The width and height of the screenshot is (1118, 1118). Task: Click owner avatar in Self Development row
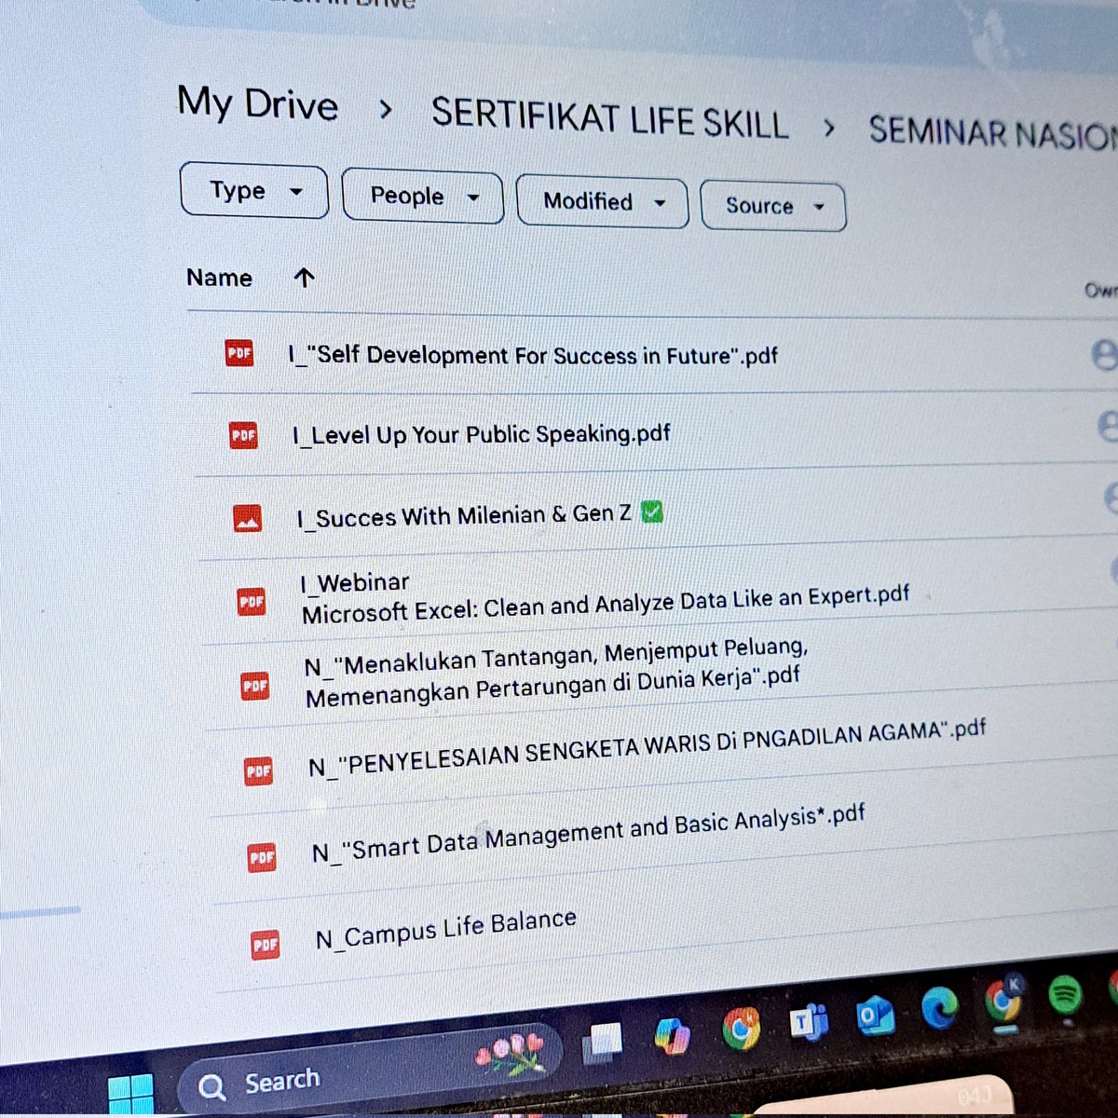point(1105,355)
